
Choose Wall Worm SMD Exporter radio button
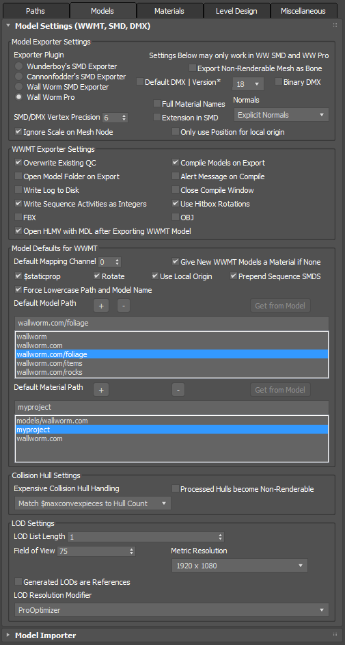pyautogui.click(x=18, y=87)
